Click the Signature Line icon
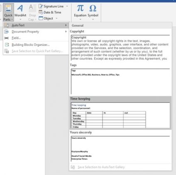Image resolution: width=176 pixels, height=175 pixels. tap(41, 6)
